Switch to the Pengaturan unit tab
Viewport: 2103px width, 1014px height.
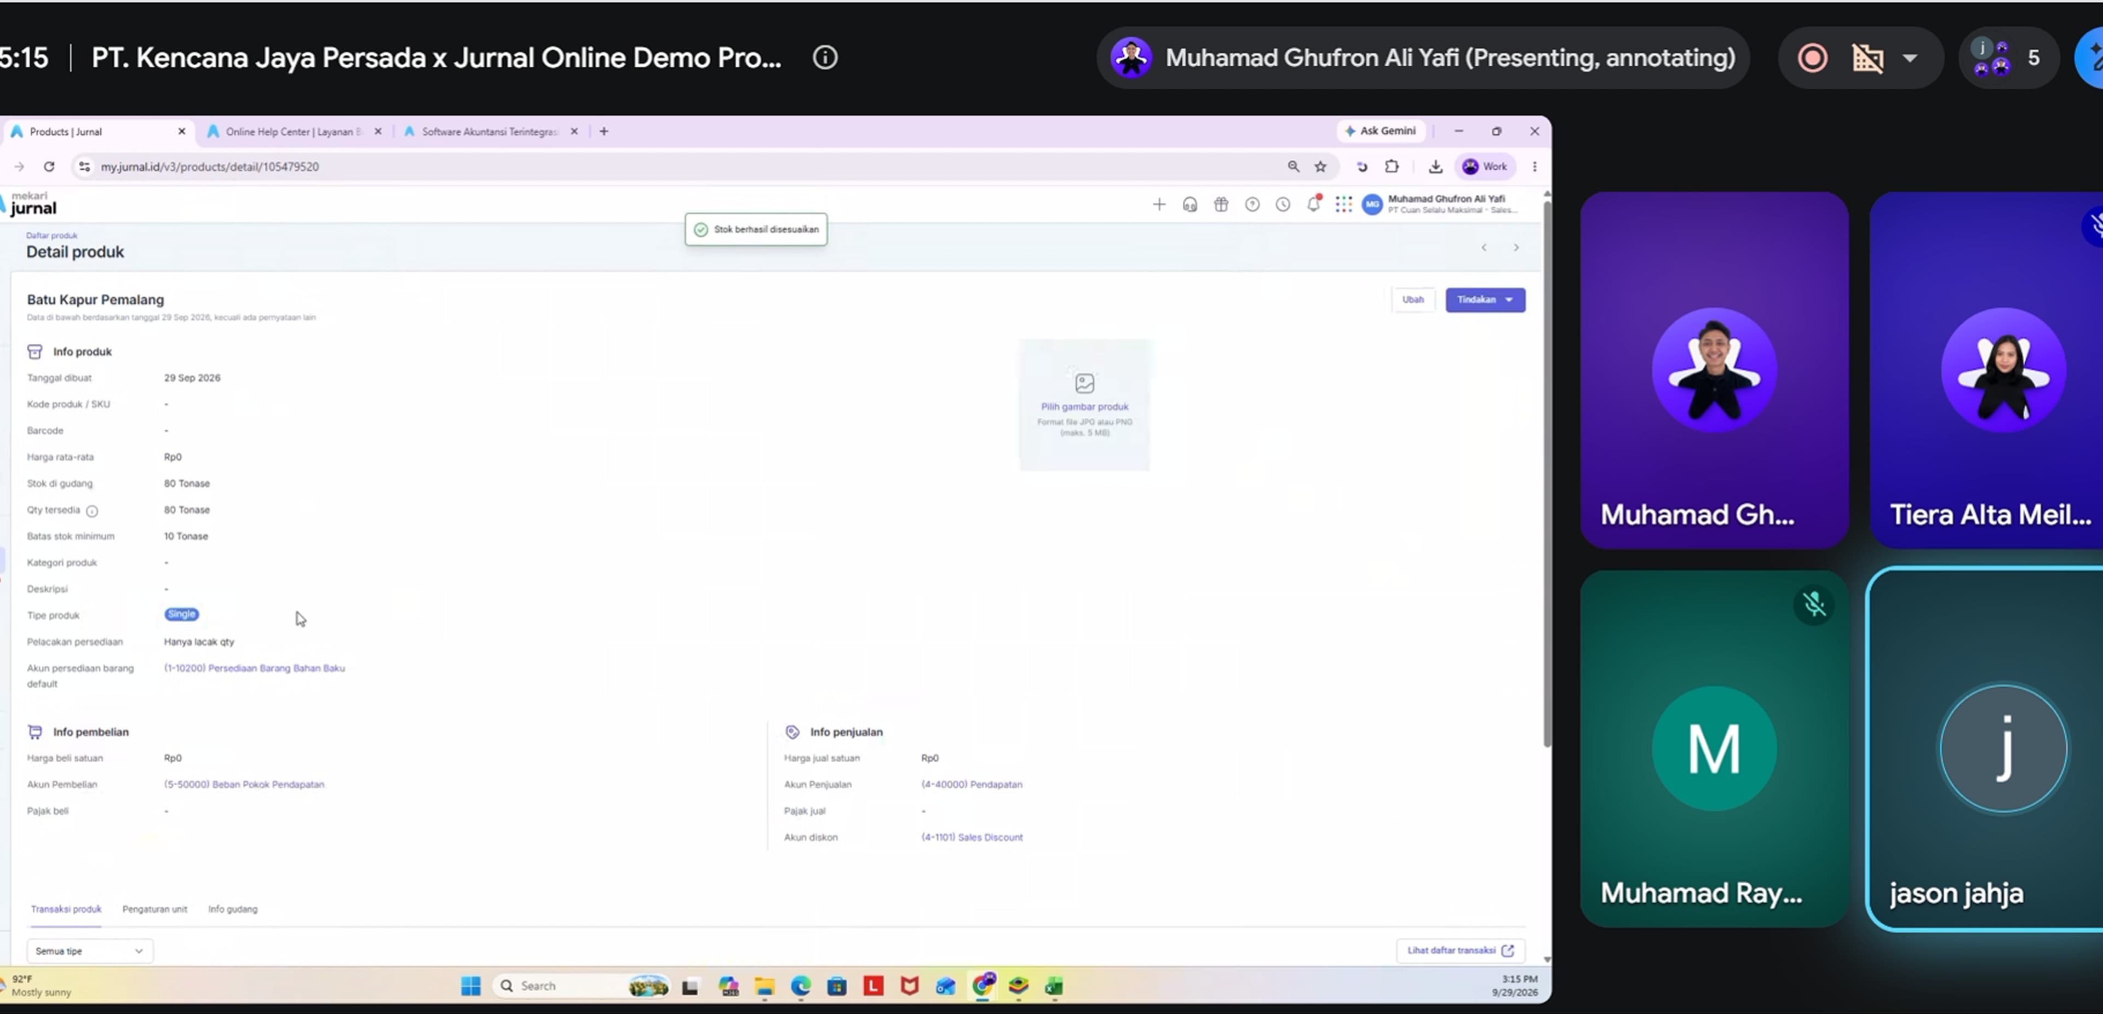(x=154, y=909)
